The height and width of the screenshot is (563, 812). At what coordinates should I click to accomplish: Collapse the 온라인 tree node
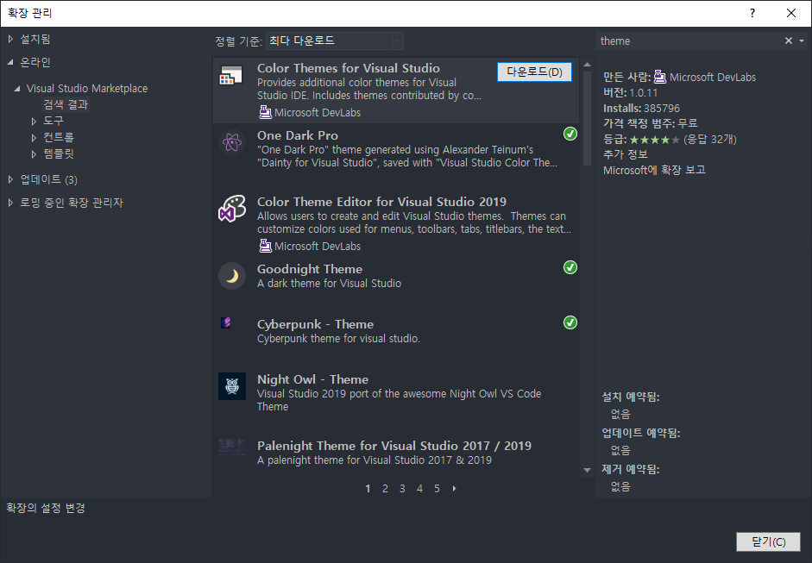click(10, 62)
